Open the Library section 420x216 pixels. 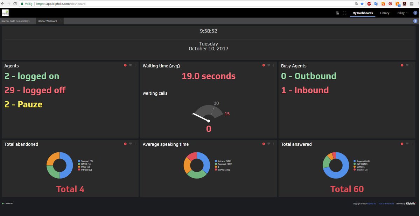[385, 13]
